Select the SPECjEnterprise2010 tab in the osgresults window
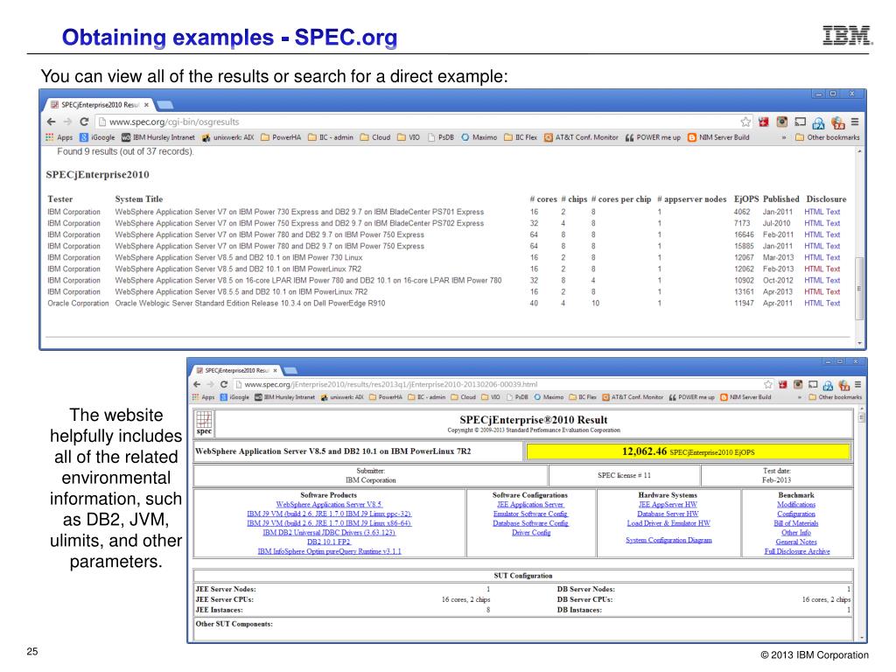 (x=99, y=105)
